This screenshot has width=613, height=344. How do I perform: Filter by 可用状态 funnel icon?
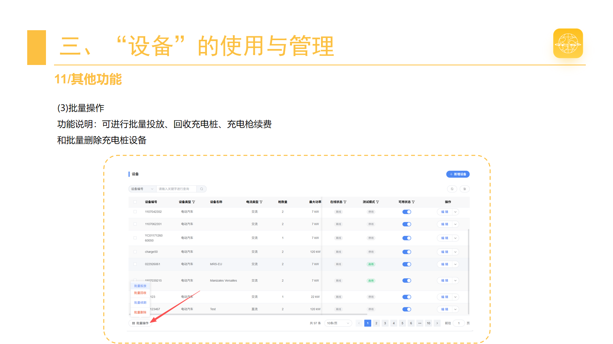coord(413,202)
